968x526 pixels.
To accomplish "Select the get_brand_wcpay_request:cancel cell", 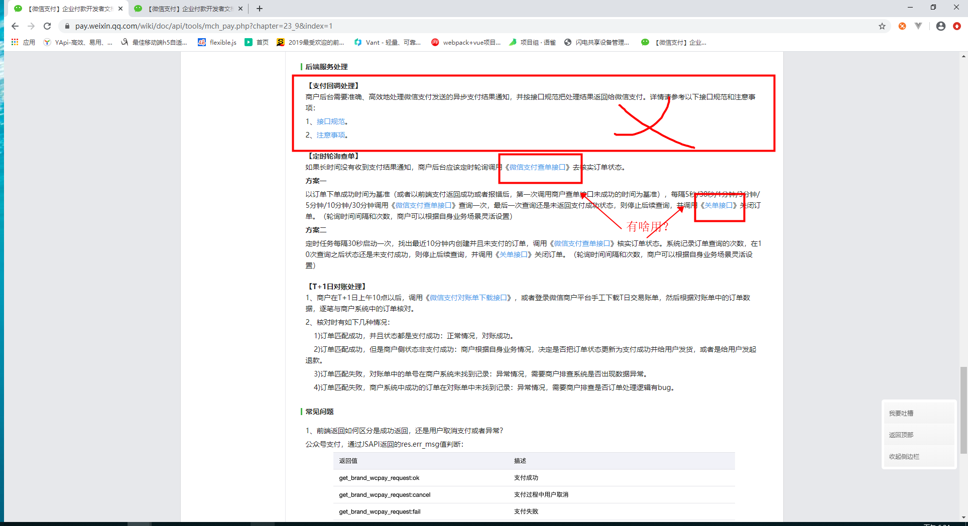I will (x=385, y=495).
